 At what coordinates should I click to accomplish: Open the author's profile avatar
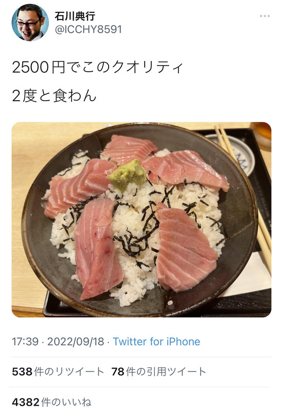point(30,23)
